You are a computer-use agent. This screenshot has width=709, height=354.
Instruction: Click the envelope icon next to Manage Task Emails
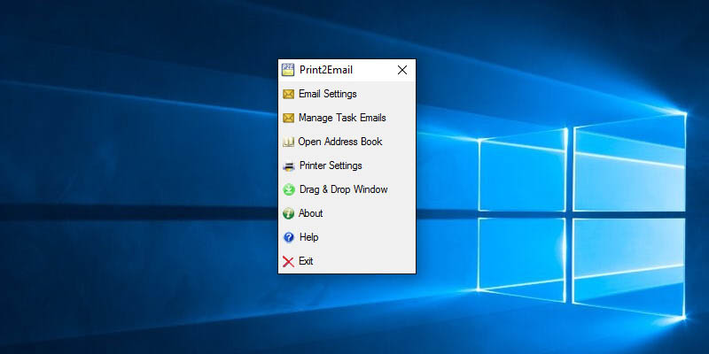point(288,118)
